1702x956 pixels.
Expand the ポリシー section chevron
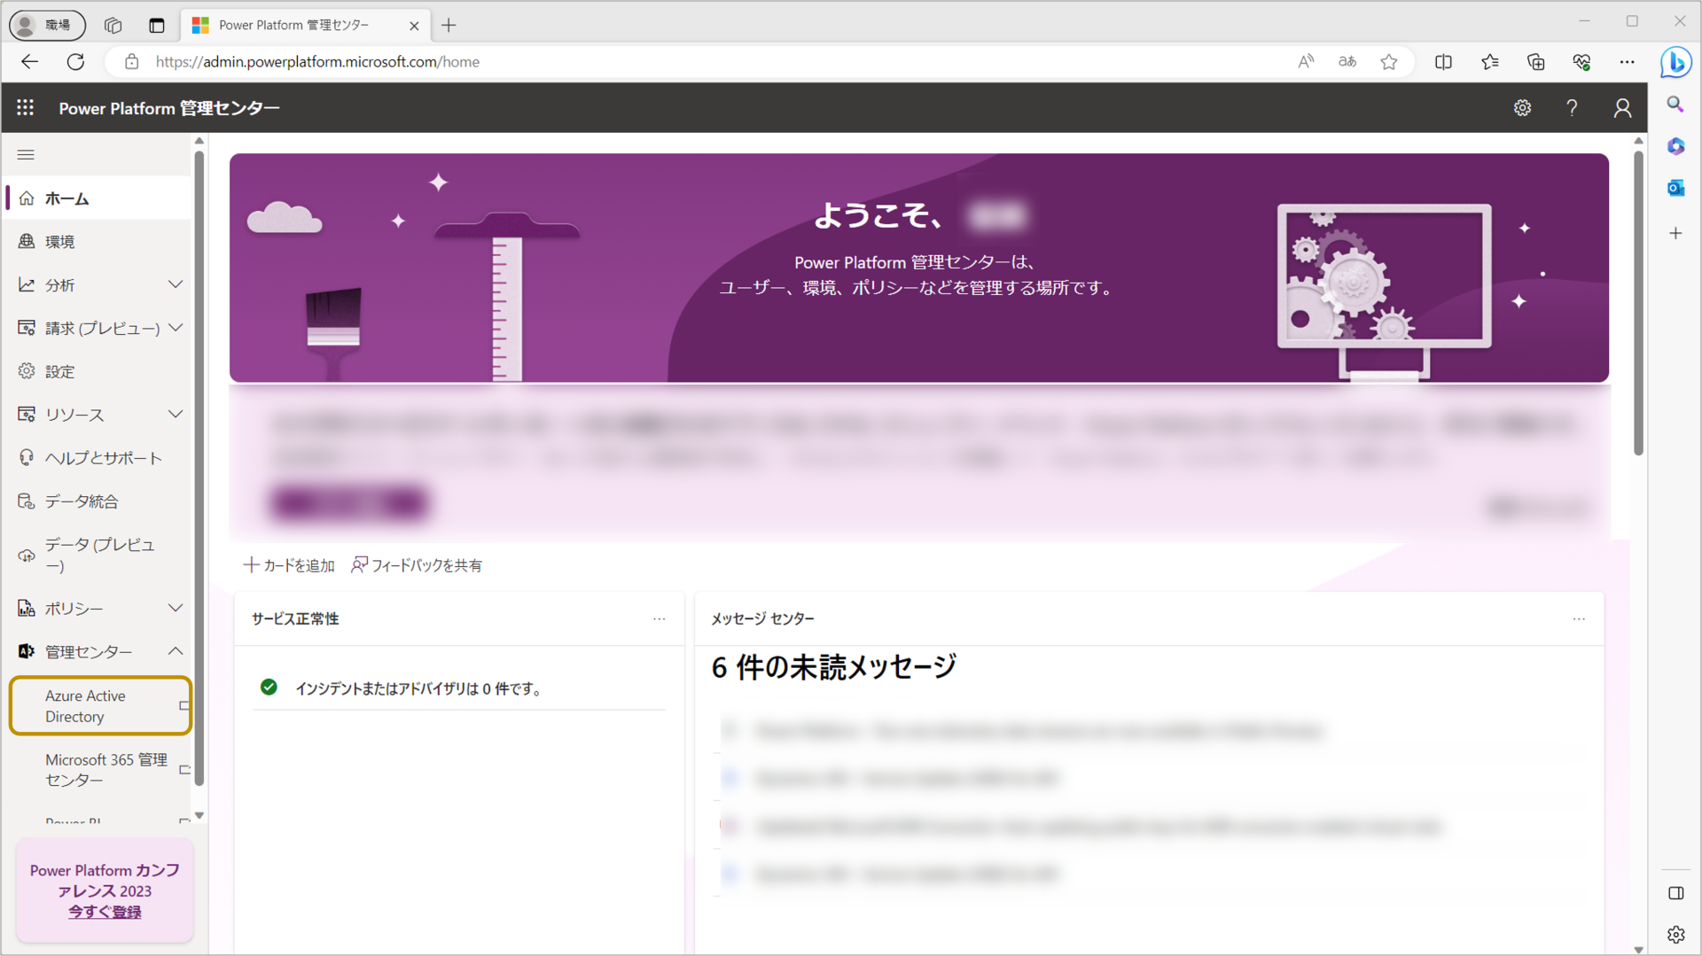pos(176,608)
